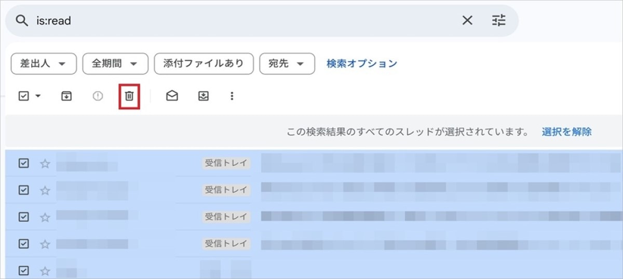Open search filter sliders icon
Image resolution: width=623 pixels, height=279 pixels.
point(498,21)
